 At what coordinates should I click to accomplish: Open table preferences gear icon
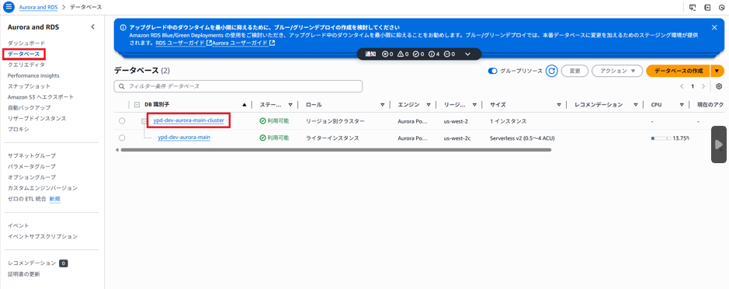coord(719,86)
